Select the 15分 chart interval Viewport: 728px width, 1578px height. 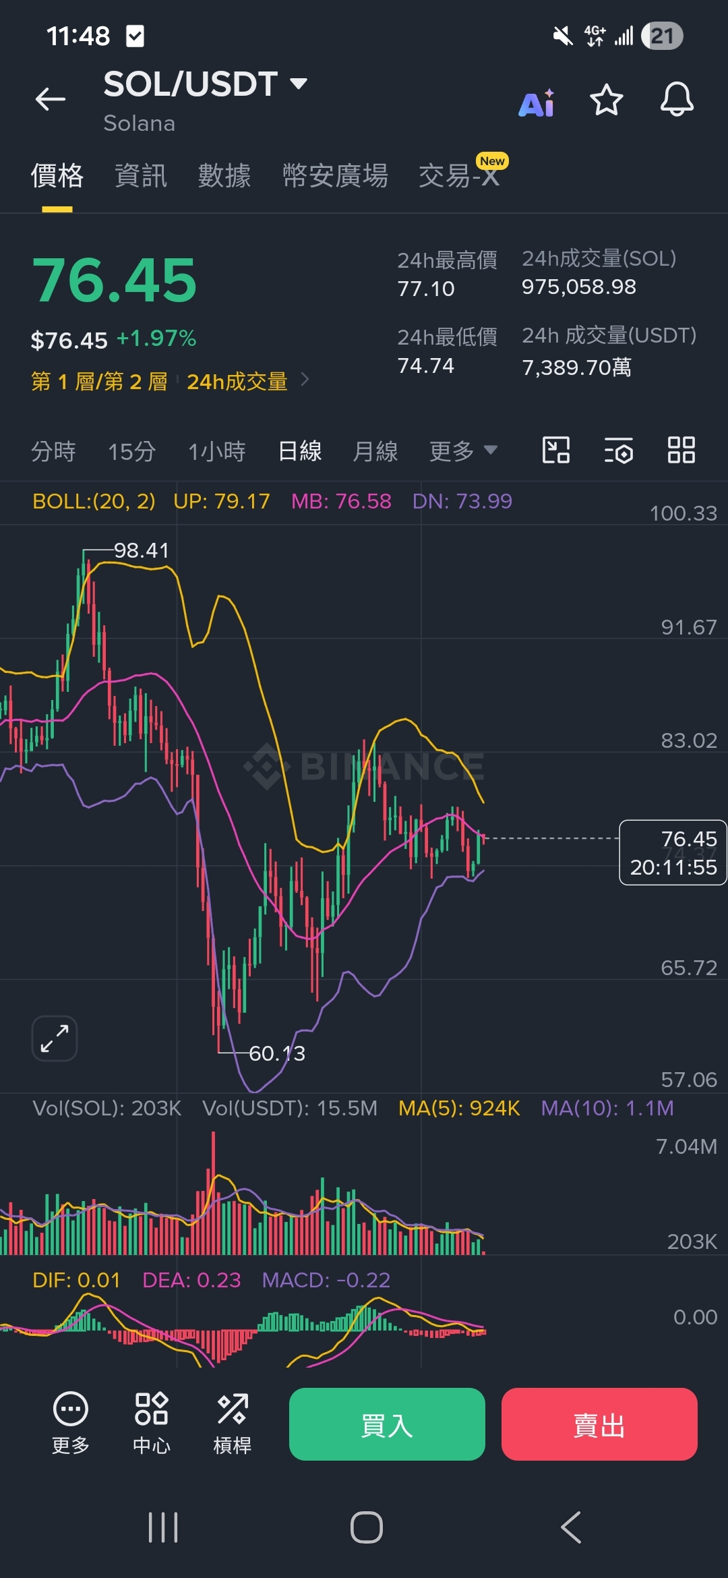click(132, 451)
